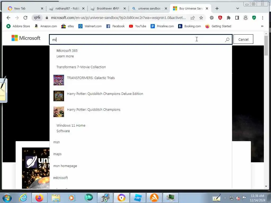Open the Facebook bookmark
The image size is (271, 203).
[115, 26]
